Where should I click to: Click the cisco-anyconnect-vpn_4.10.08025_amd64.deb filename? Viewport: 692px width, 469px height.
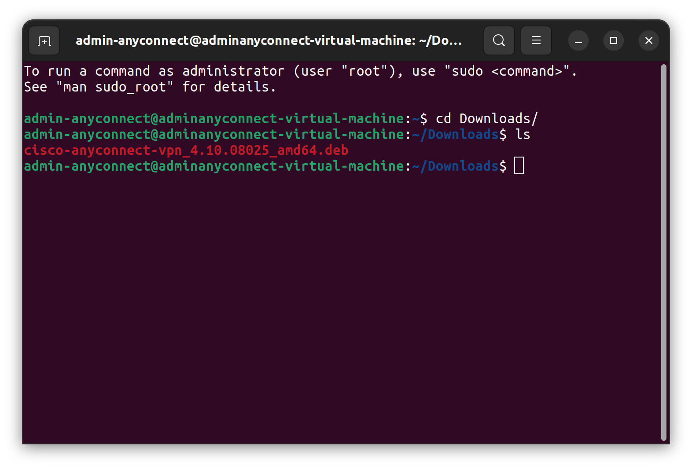pyautogui.click(x=186, y=150)
